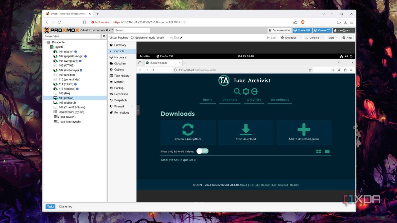
Task: Open the VM Firefox tab list chevron
Action: pyautogui.click(x=339, y=63)
